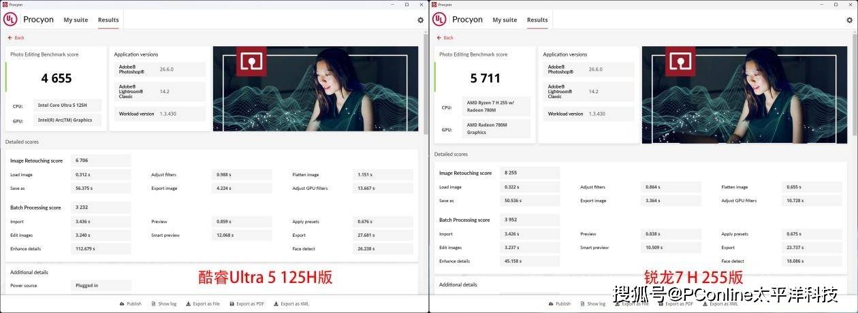Image resolution: width=858 pixels, height=313 pixels.
Task: Publish the Intel Core Ultra 5 125H result
Action: [131, 304]
